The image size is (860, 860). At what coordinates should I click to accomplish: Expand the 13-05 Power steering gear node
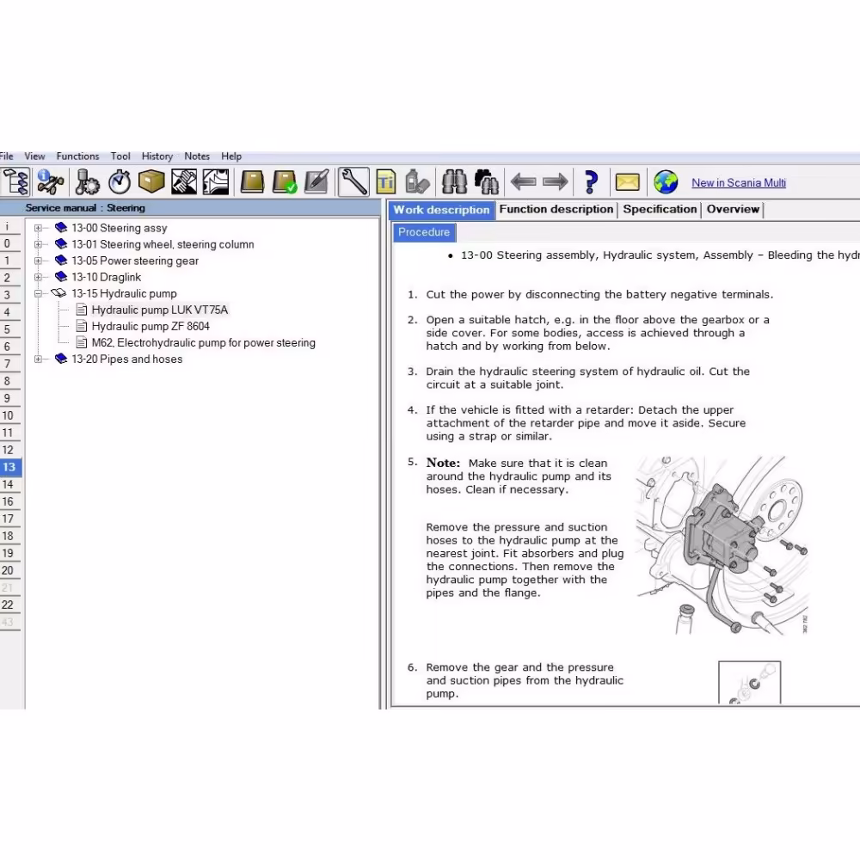point(38,261)
